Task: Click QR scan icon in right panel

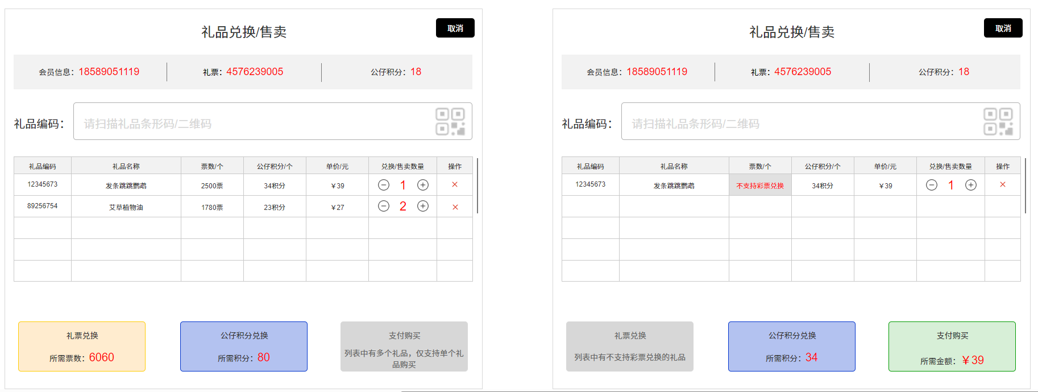Action: (x=998, y=121)
